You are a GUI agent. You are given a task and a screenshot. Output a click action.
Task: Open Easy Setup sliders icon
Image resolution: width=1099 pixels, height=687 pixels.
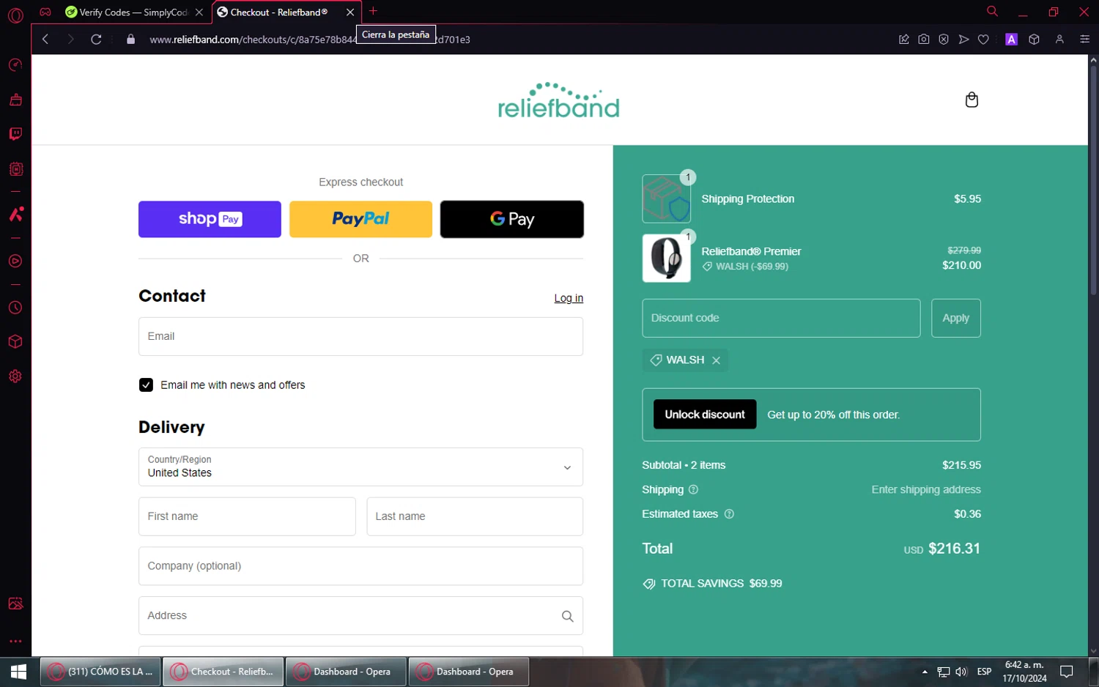1085,40
